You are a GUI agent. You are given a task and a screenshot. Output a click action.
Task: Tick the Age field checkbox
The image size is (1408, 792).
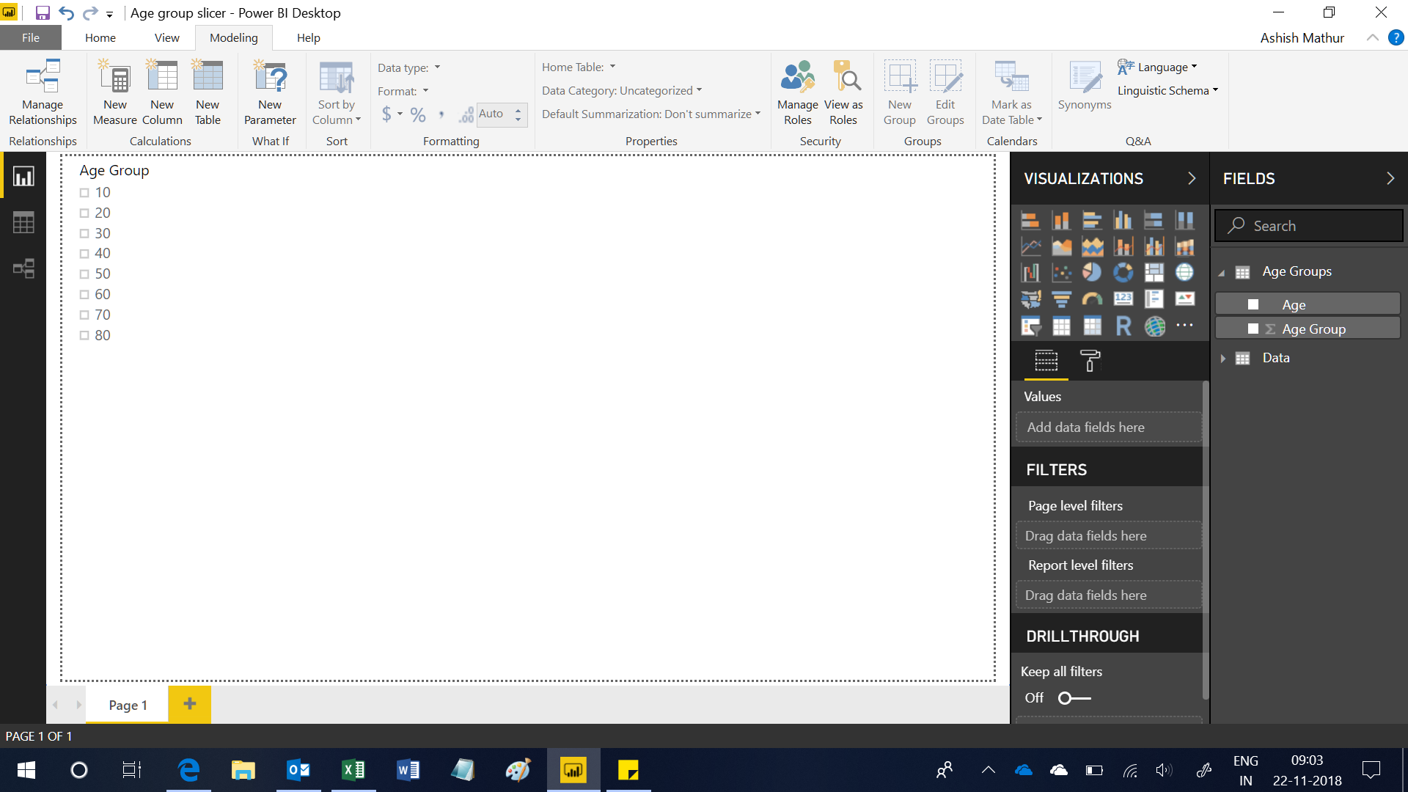[1253, 304]
